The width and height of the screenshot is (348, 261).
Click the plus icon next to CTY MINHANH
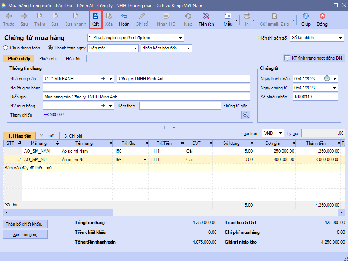pos(103,79)
